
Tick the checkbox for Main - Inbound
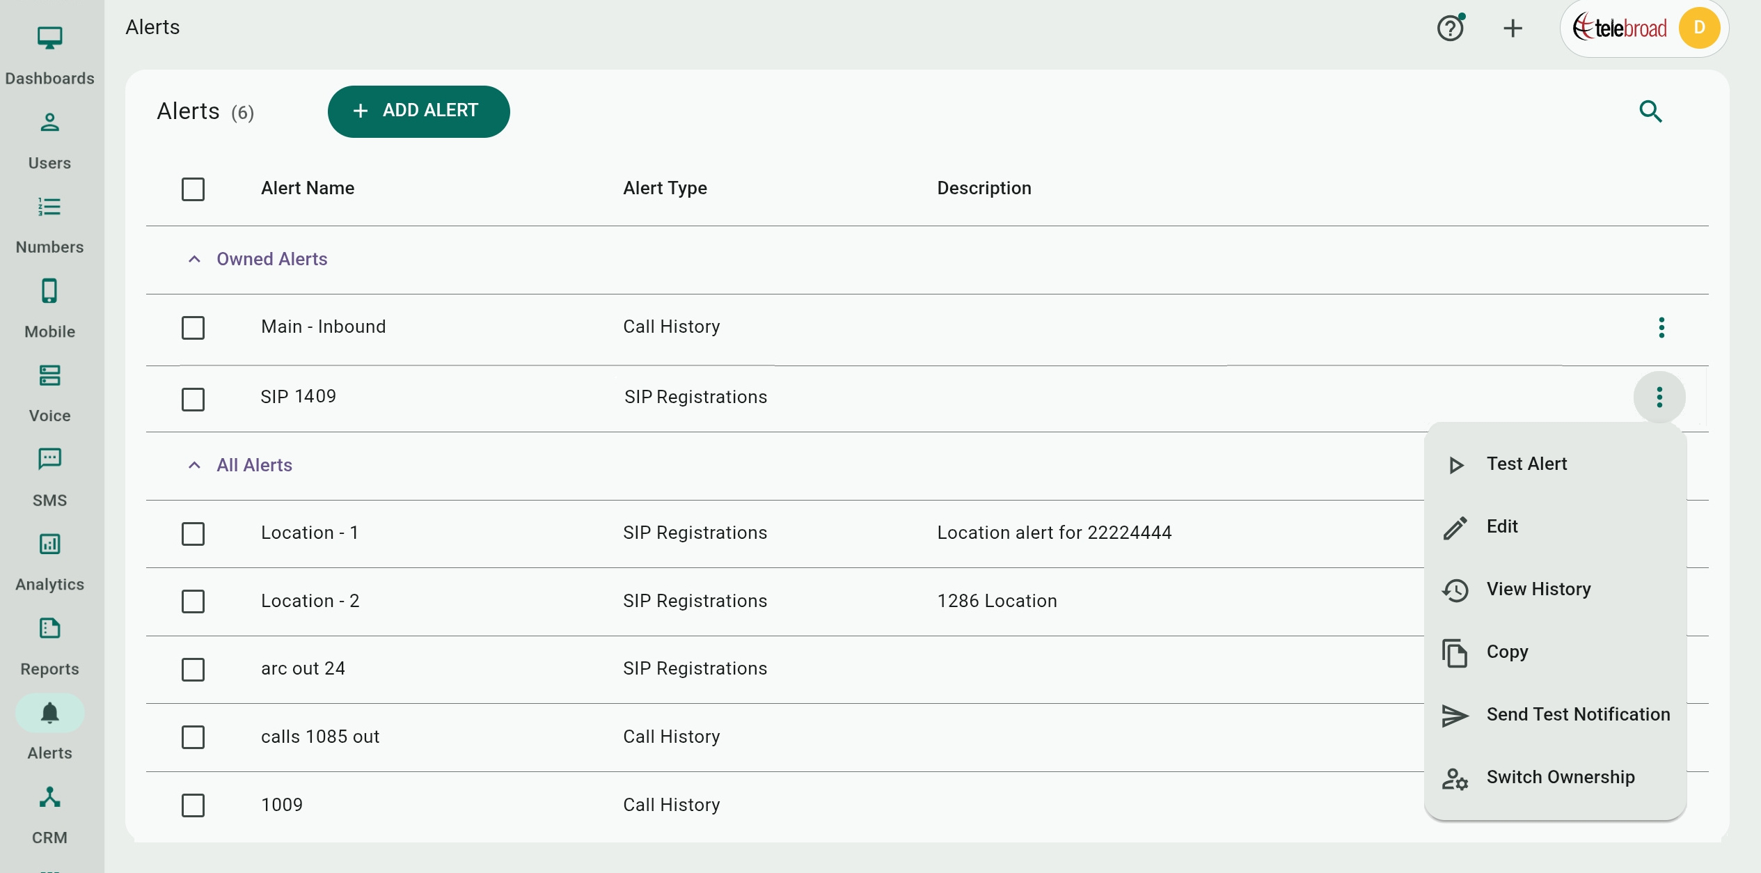193,327
